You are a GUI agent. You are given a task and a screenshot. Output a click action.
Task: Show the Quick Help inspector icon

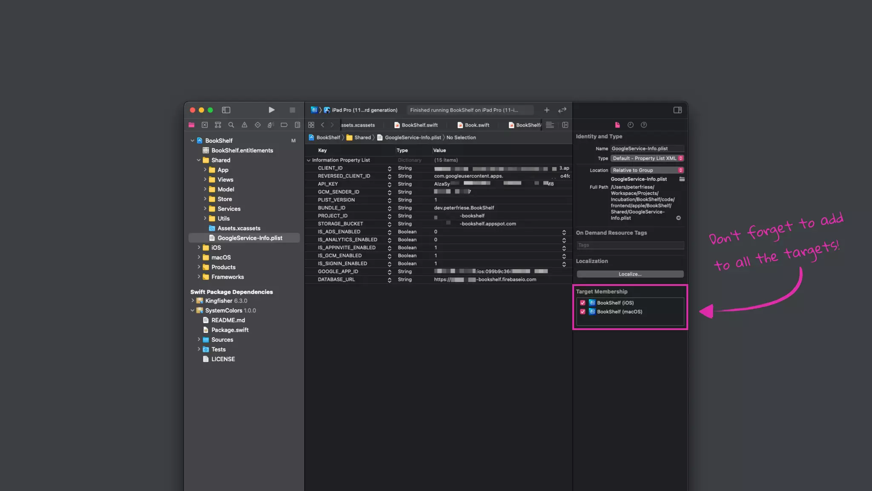click(x=644, y=125)
